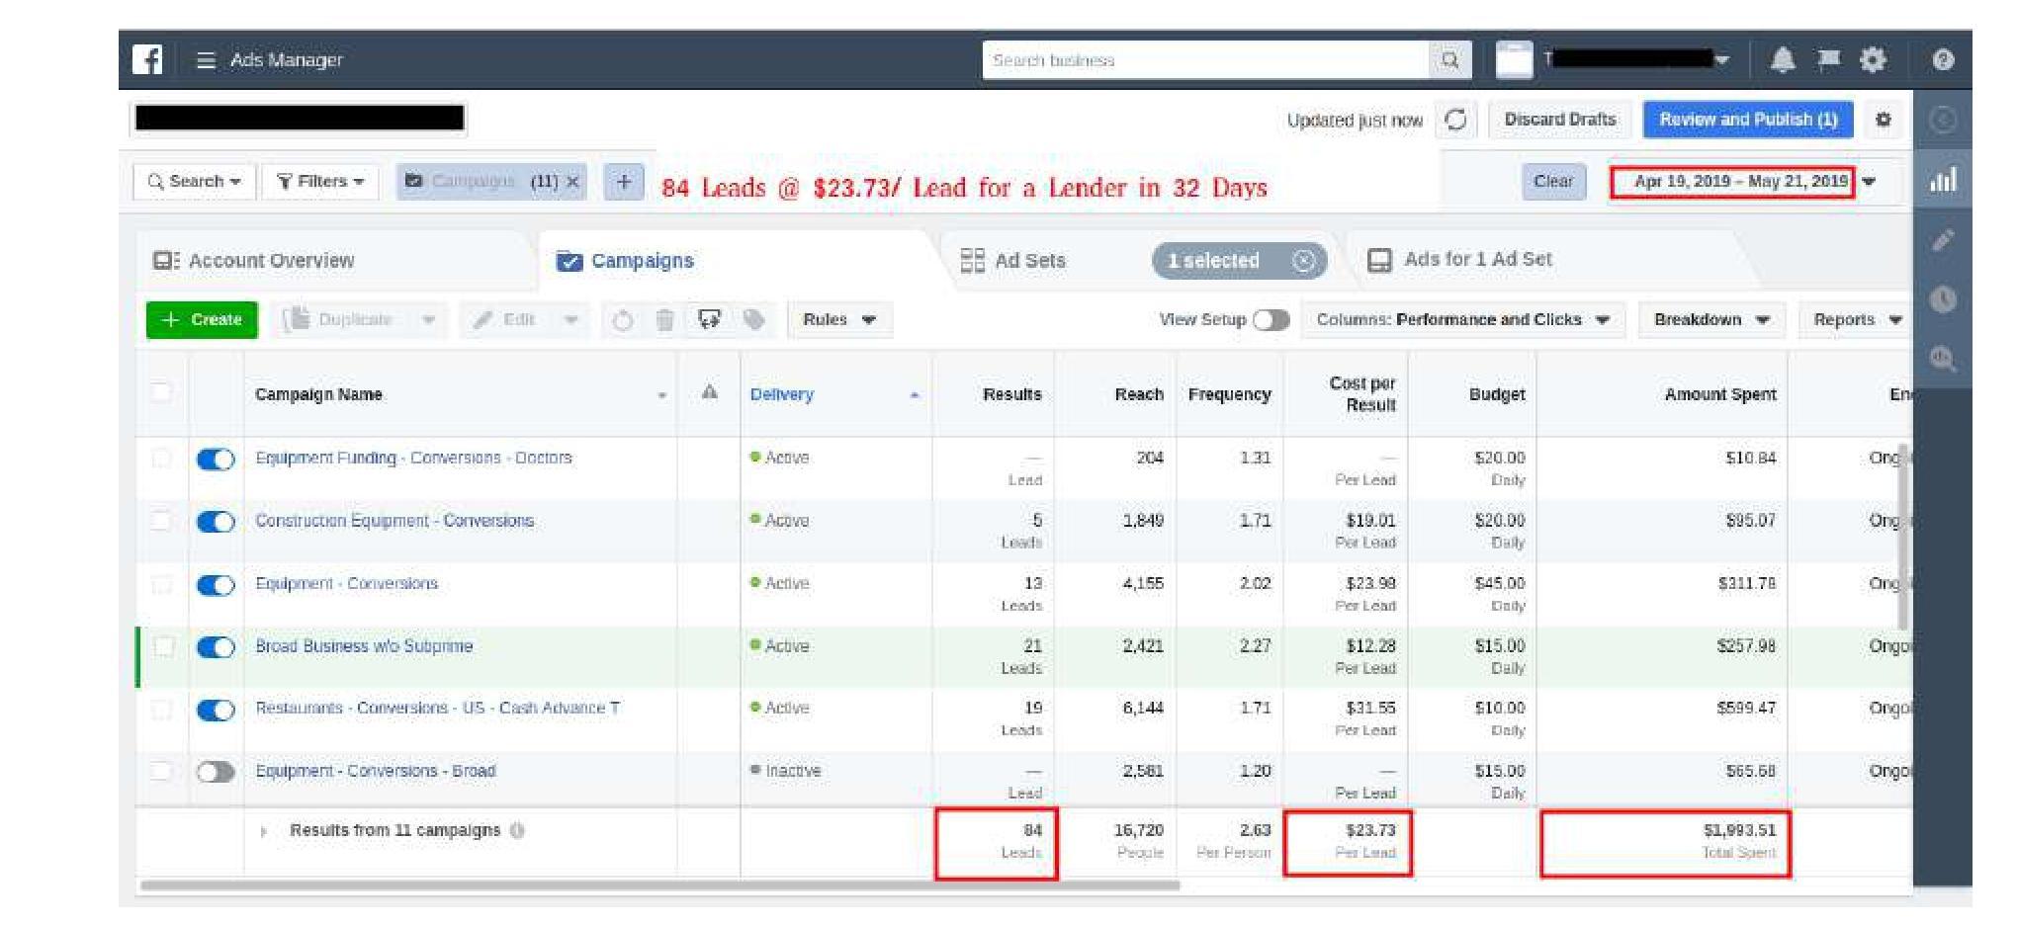Open the edit pencil in right sidebar
This screenshot has height=925, width=2017.
1943,240
